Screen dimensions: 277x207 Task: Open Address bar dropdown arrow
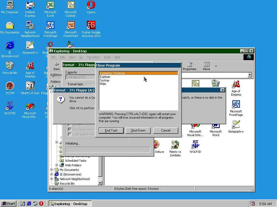250,75
